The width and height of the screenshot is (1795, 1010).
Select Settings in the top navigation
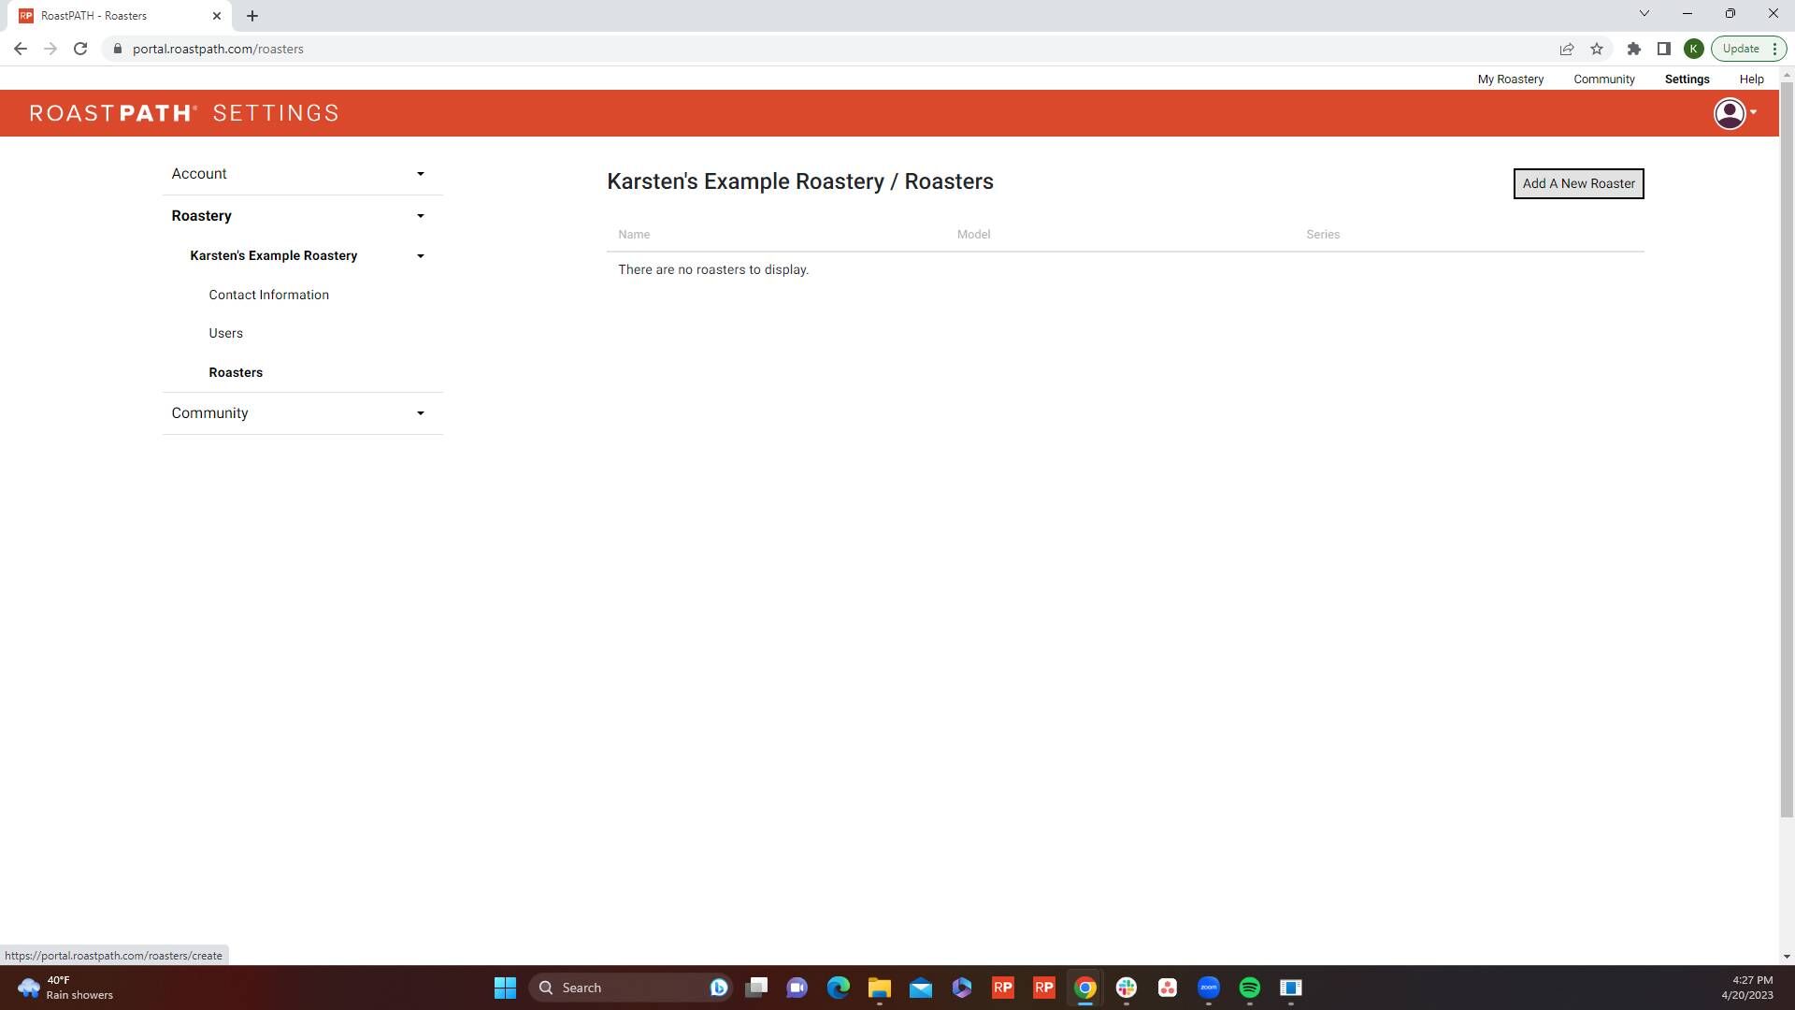1687,79
